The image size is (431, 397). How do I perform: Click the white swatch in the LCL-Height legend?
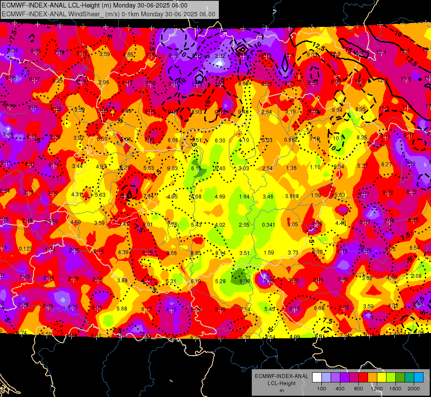(317, 378)
